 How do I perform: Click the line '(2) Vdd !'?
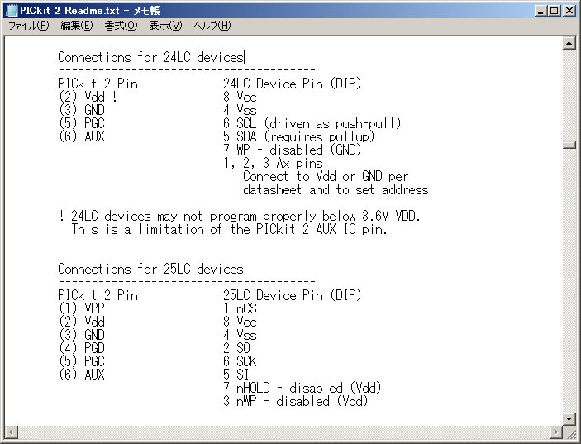tap(88, 97)
